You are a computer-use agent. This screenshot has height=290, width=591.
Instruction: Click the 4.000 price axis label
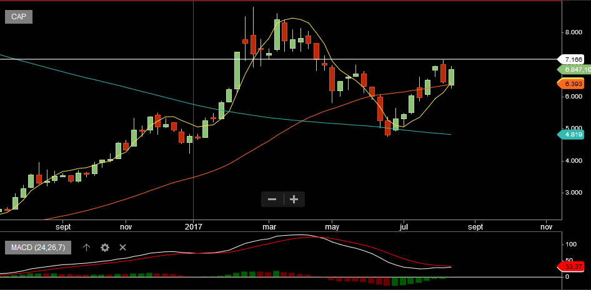click(574, 161)
